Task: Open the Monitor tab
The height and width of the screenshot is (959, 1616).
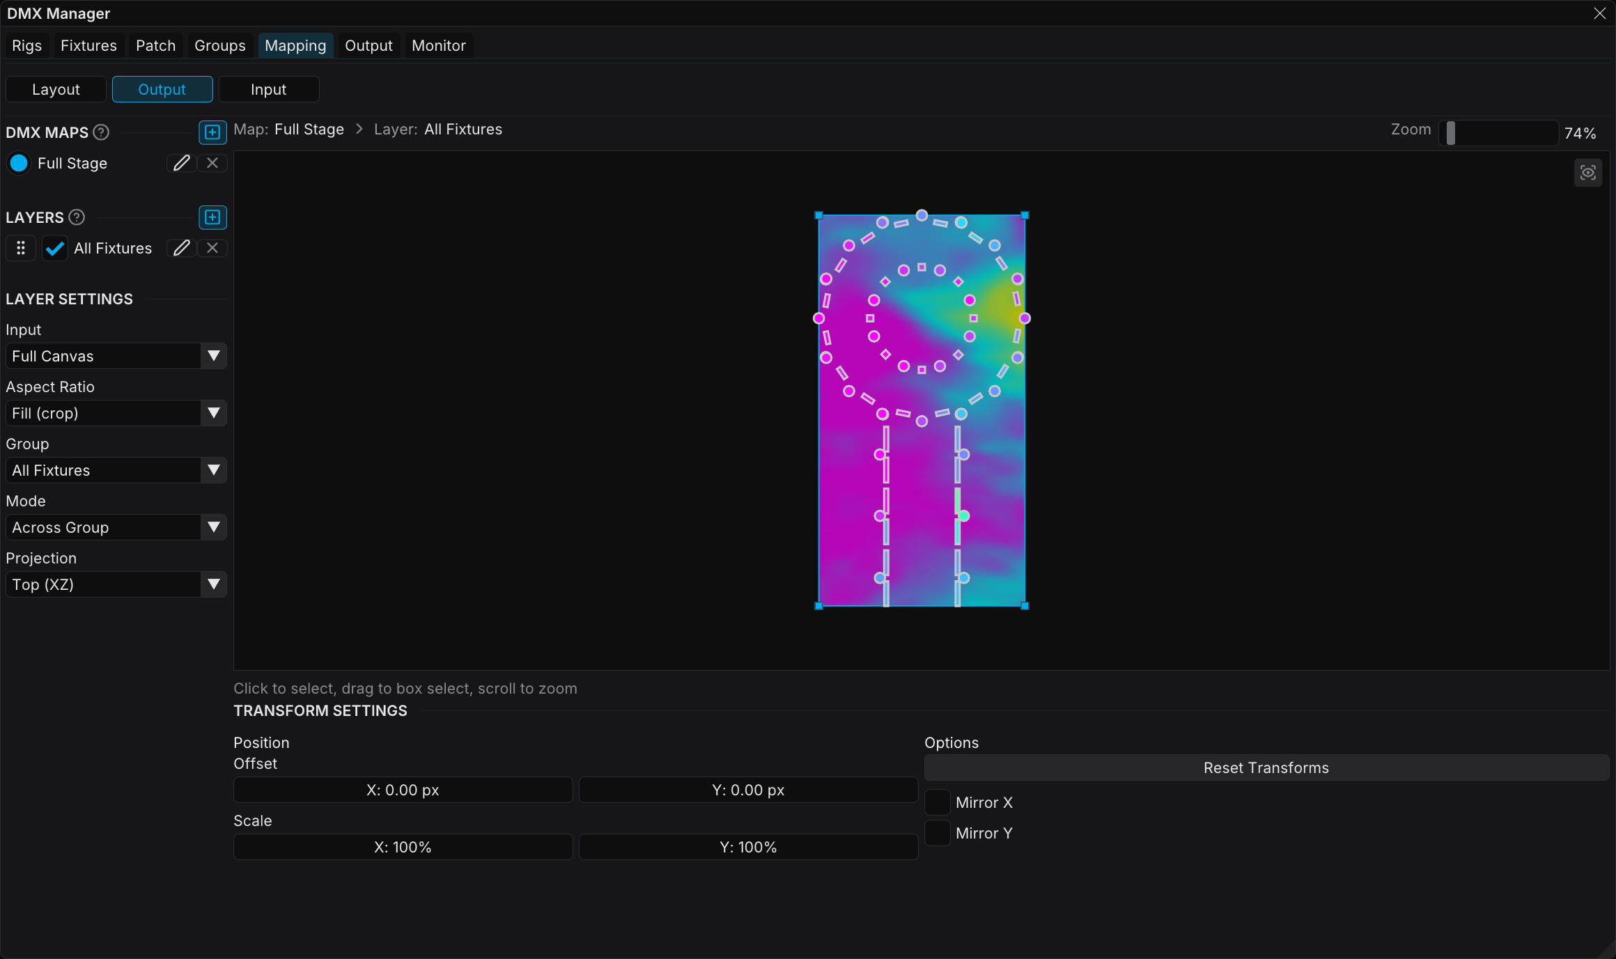Action: pos(439,45)
